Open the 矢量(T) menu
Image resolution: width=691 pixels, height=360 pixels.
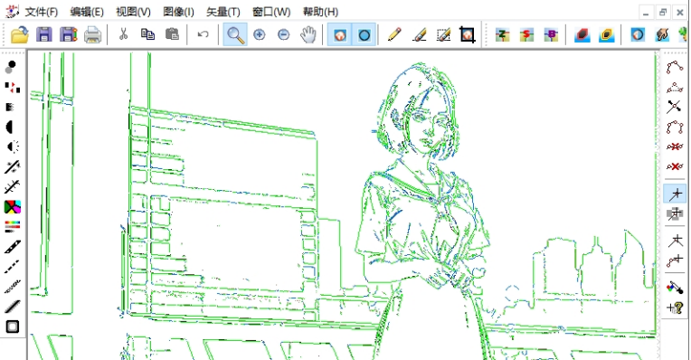(x=223, y=12)
